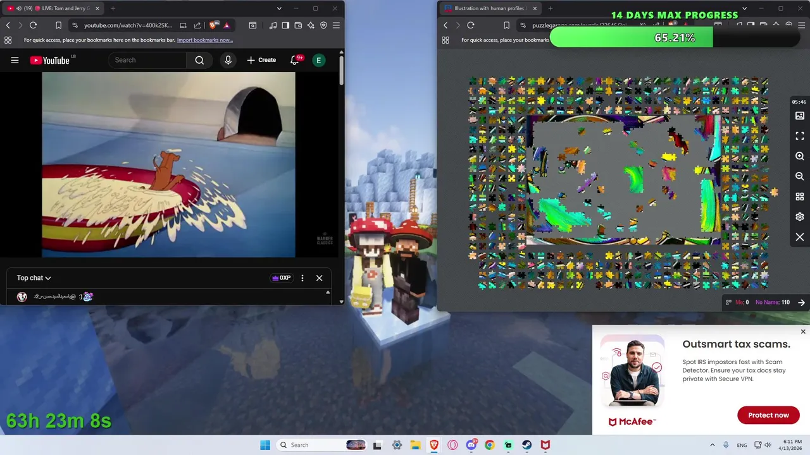Select the LIVE: Tom and Jerry tab
The height and width of the screenshot is (455, 810).
pyautogui.click(x=52, y=8)
